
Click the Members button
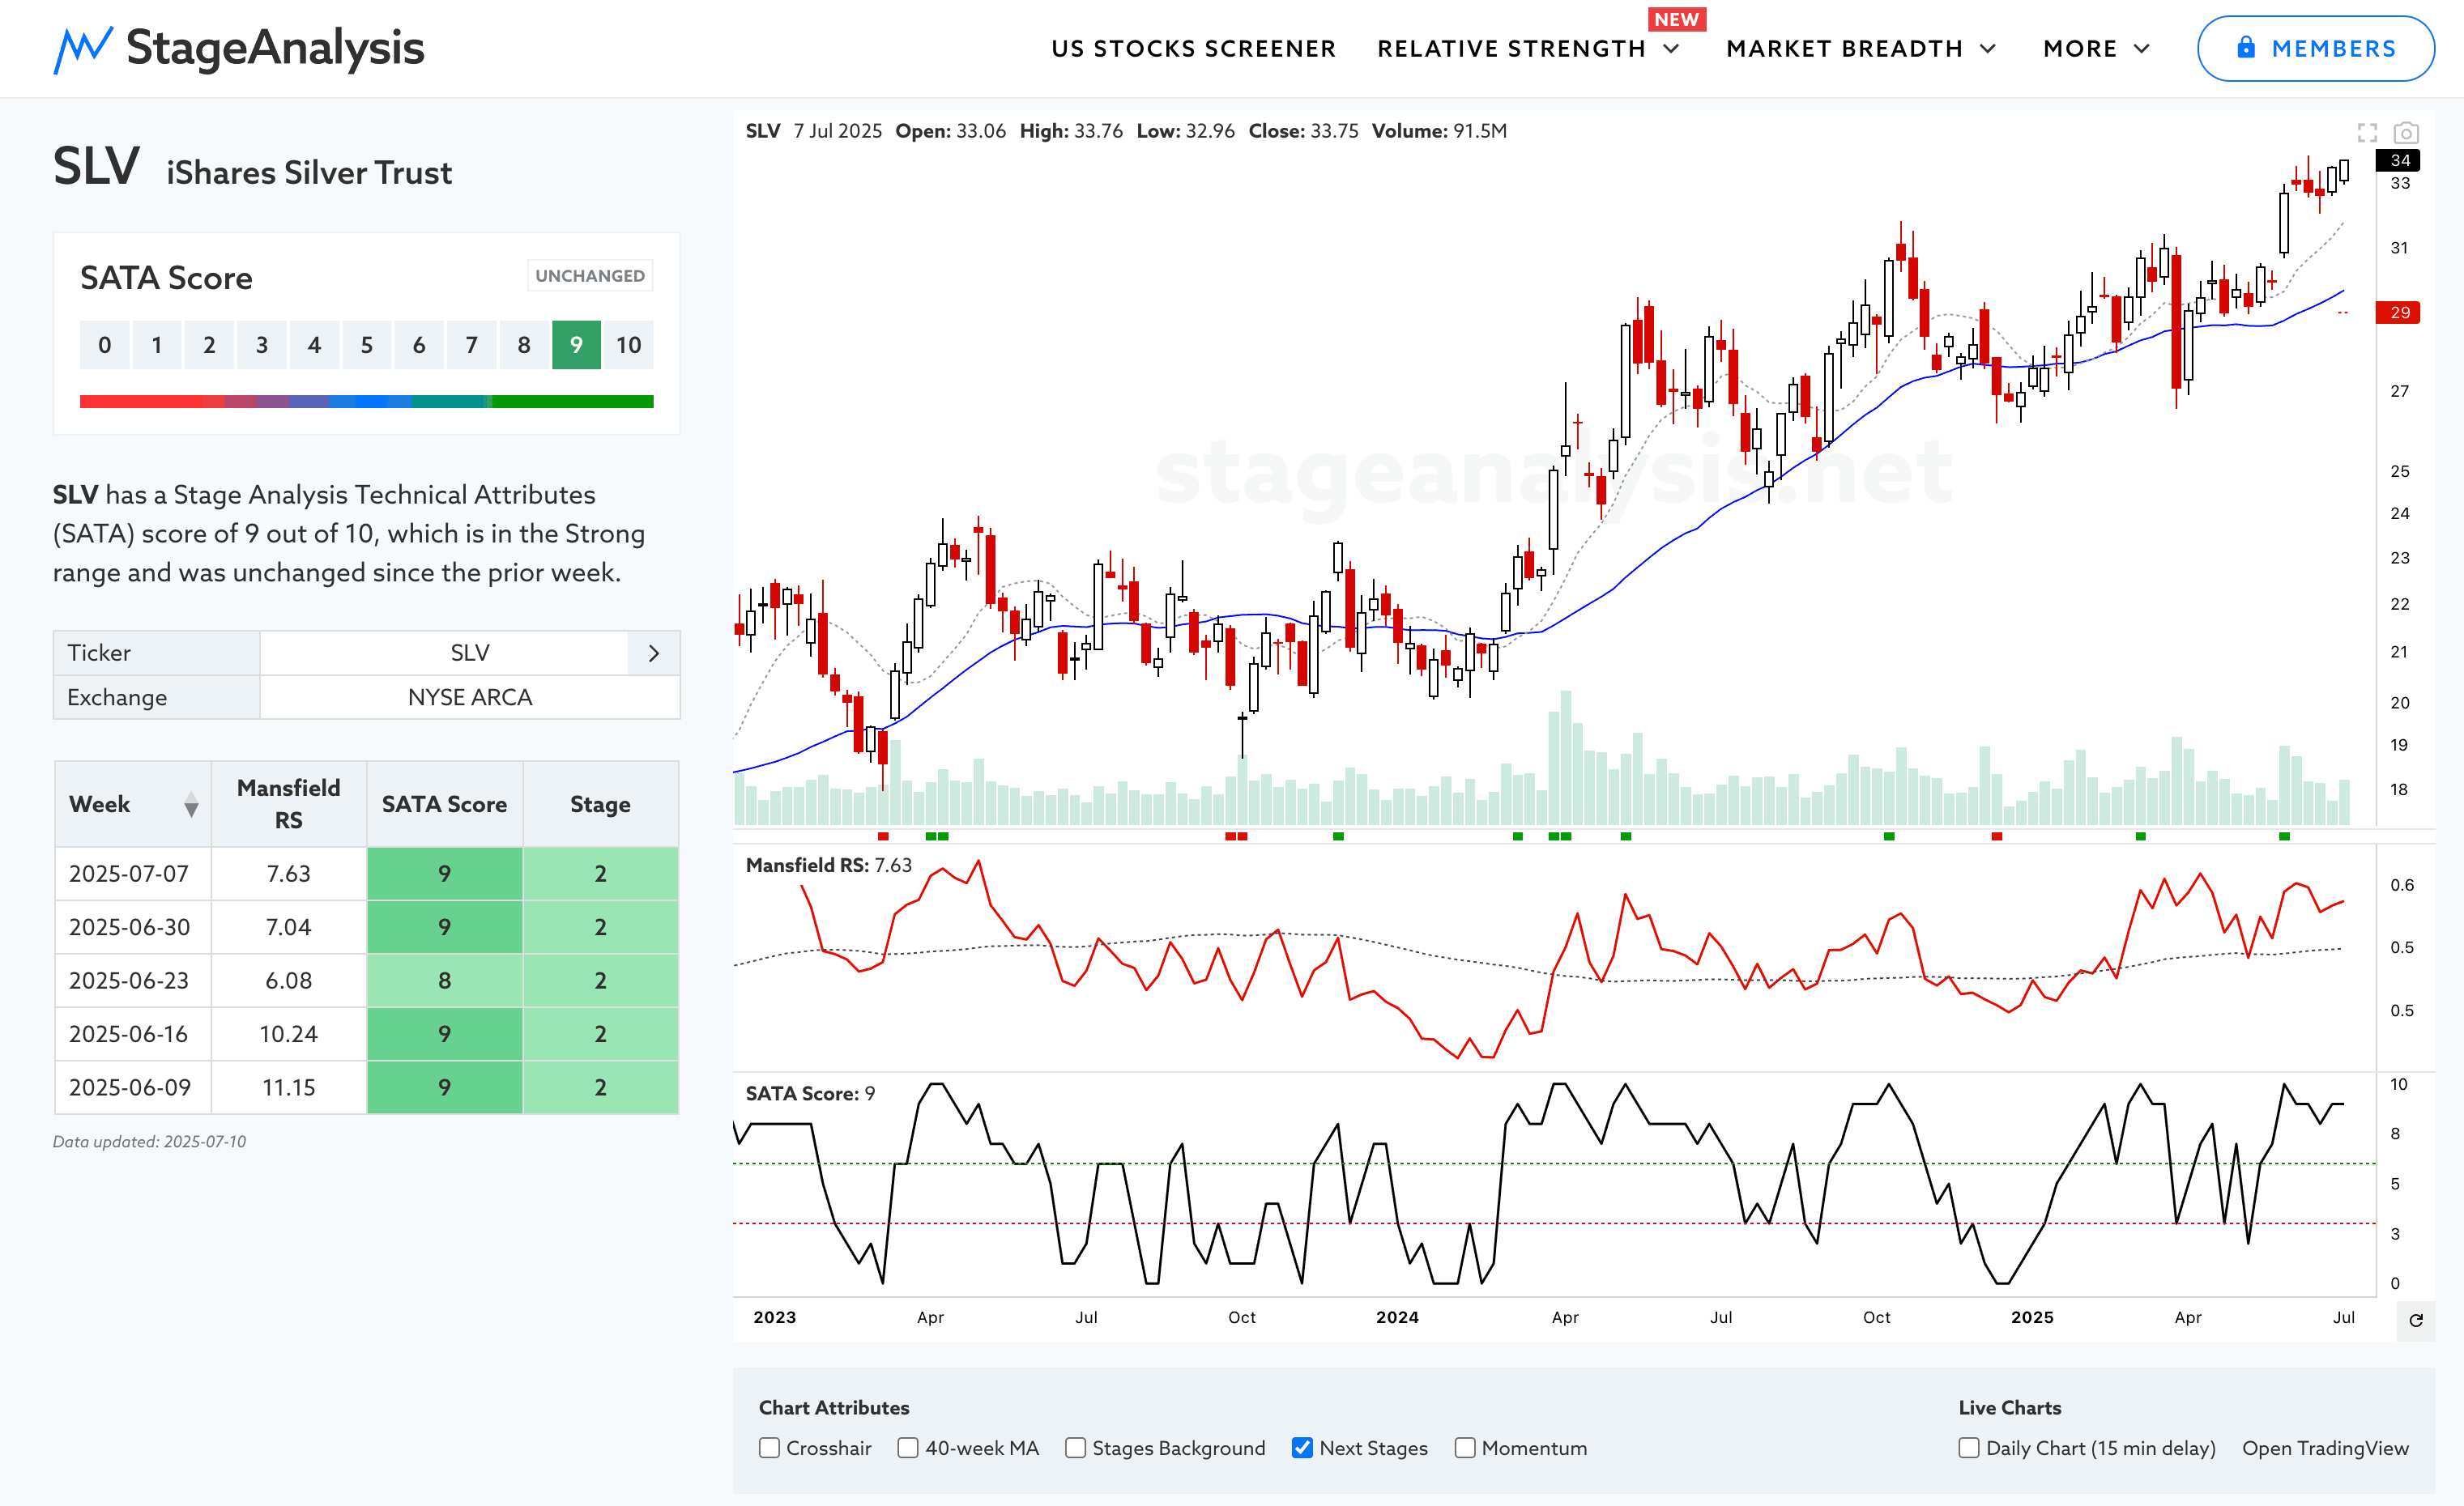[x=2315, y=48]
